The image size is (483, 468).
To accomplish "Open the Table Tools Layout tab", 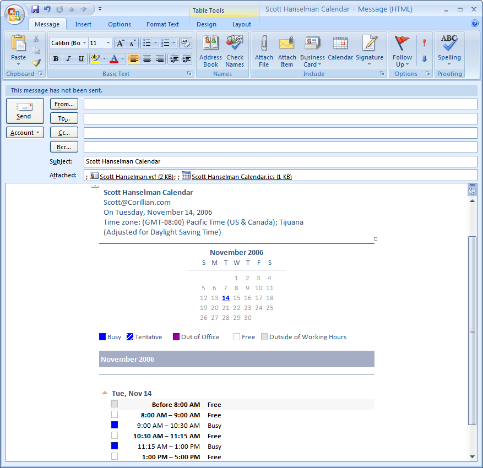I will click(241, 24).
